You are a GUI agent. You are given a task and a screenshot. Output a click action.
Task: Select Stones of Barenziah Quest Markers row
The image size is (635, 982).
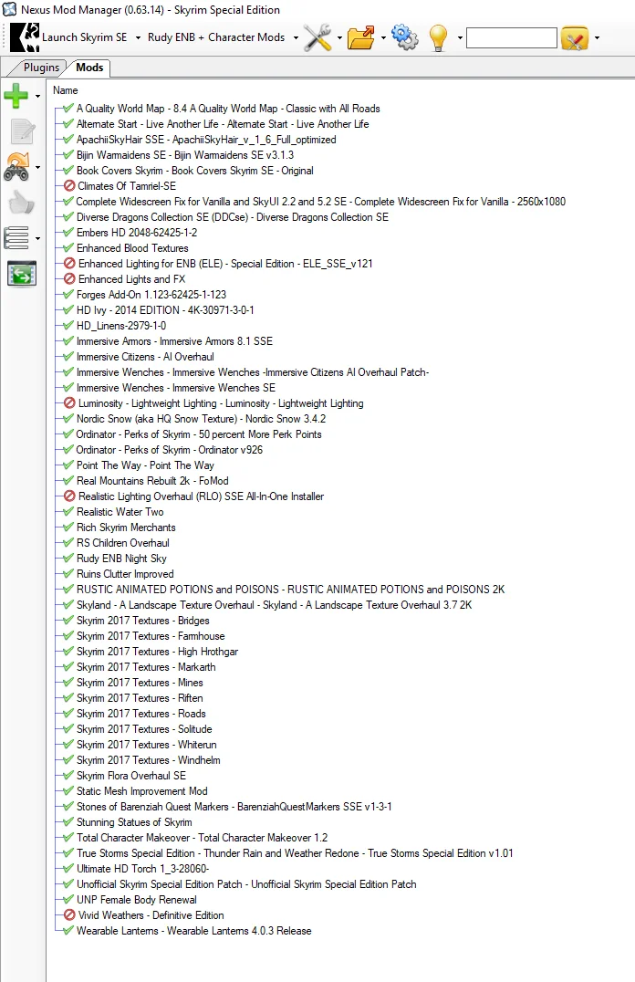[234, 807]
